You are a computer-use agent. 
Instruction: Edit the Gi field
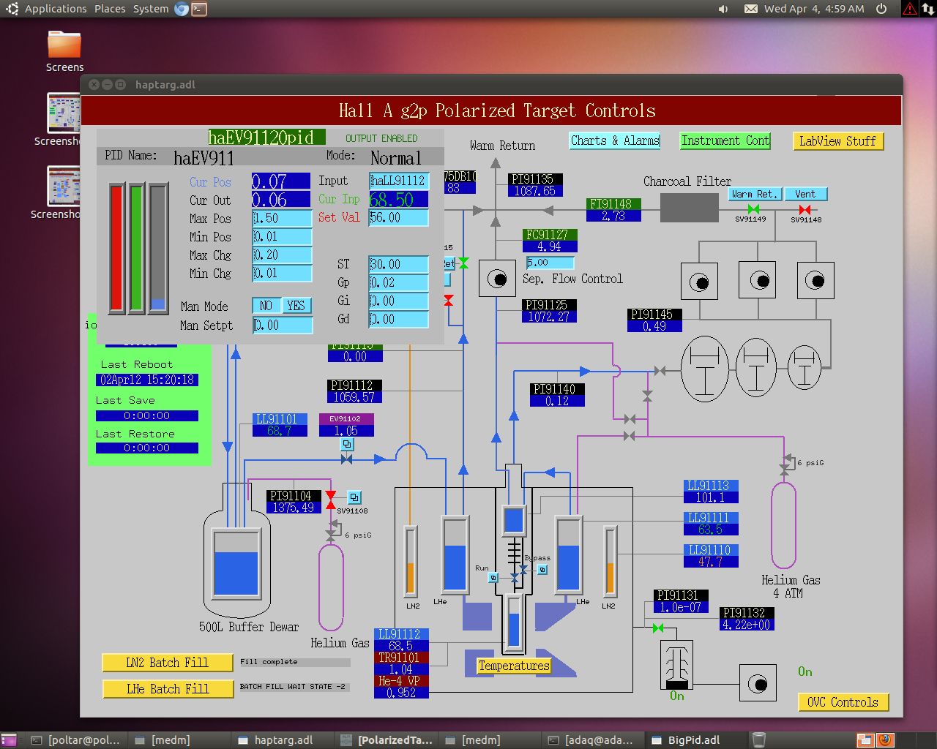coord(398,301)
